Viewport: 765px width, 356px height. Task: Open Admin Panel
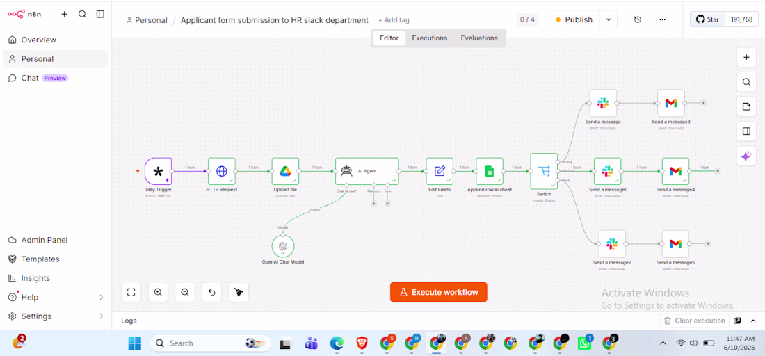tap(56, 240)
